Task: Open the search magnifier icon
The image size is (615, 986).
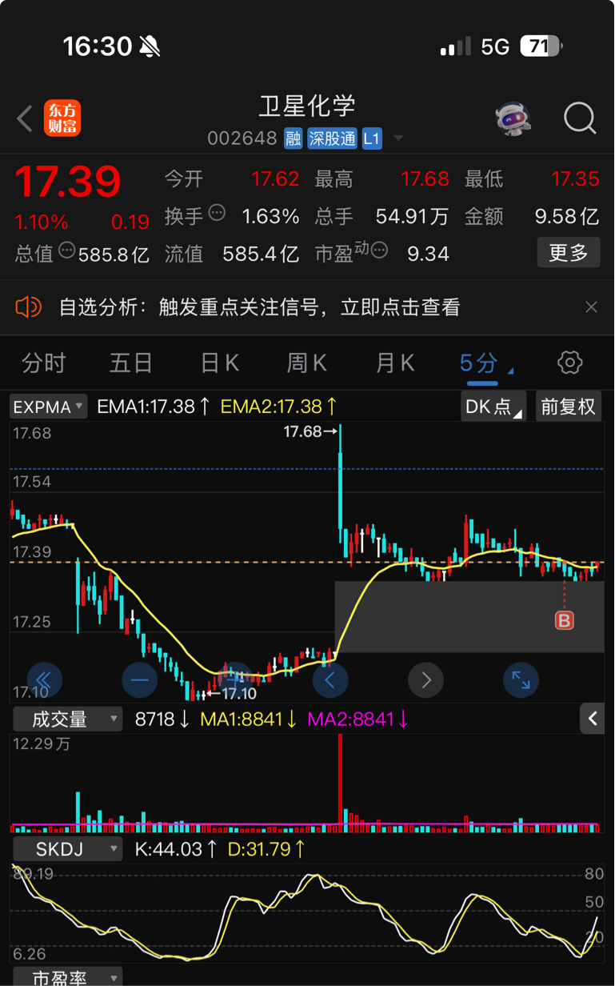Action: click(x=580, y=118)
